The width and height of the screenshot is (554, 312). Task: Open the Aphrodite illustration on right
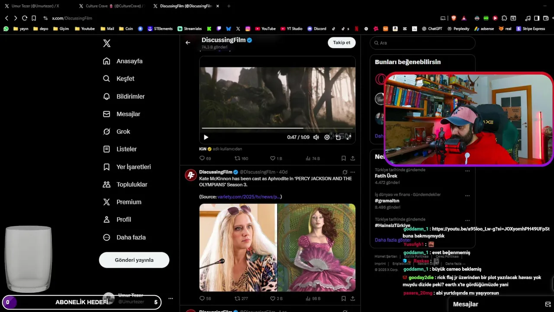pyautogui.click(x=316, y=247)
